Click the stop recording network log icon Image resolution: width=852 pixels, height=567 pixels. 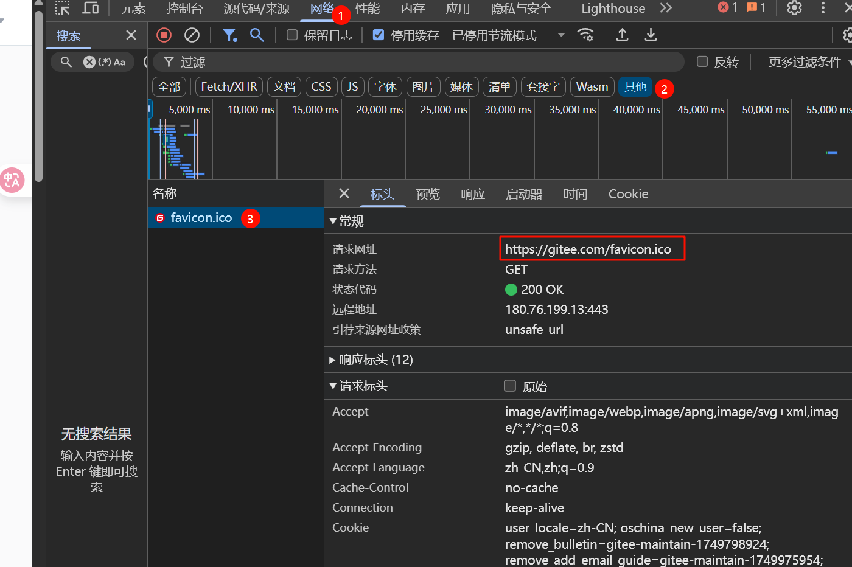tap(164, 35)
